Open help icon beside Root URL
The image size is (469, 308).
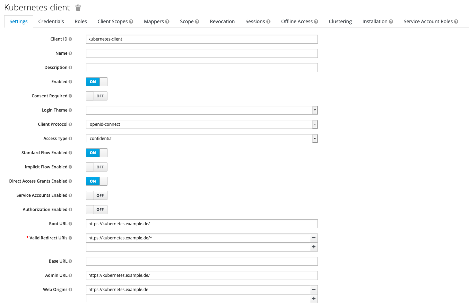coord(70,224)
